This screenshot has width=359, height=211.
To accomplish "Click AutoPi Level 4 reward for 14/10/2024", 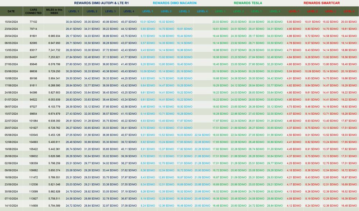I will click(x=129, y=206).
